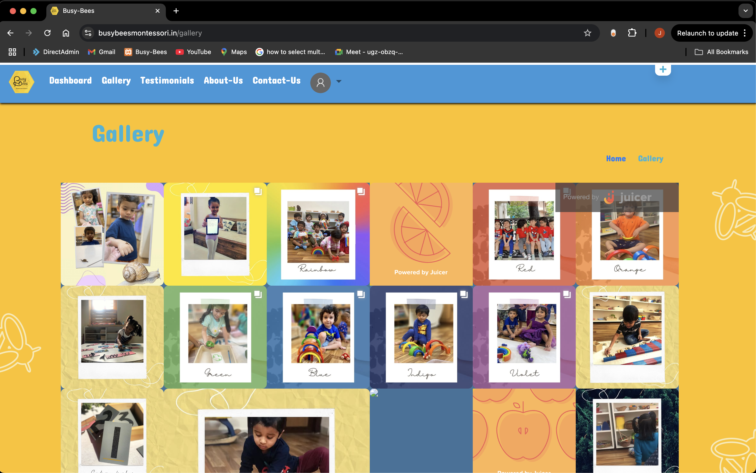The width and height of the screenshot is (756, 473).
Task: Click the Busy Bees hexagon logo
Action: 21,82
